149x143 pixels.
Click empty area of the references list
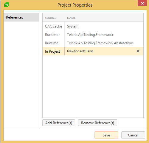(93, 86)
